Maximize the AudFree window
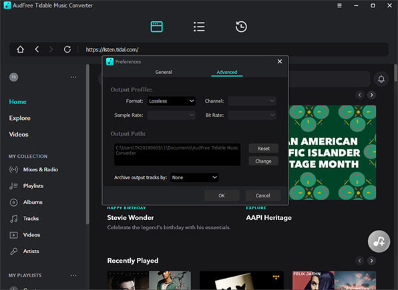 (x=373, y=5)
